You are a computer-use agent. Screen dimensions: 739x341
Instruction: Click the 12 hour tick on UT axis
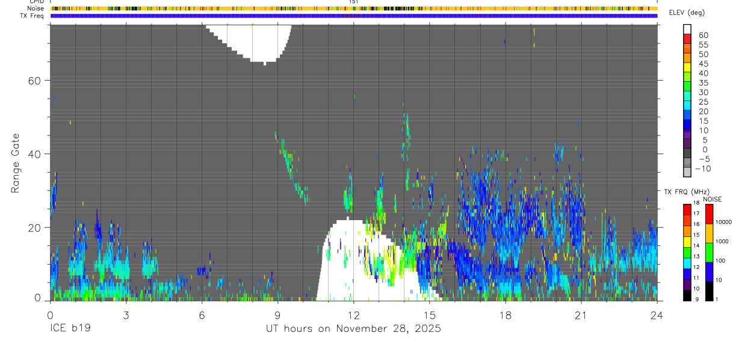tap(353, 315)
